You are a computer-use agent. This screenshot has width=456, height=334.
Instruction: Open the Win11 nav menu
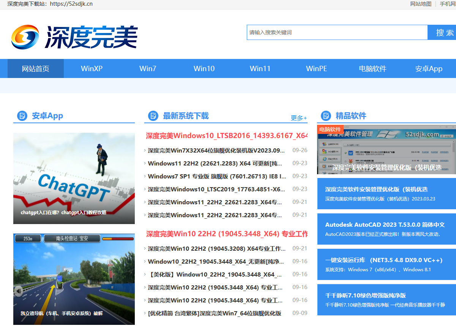pyautogui.click(x=260, y=68)
